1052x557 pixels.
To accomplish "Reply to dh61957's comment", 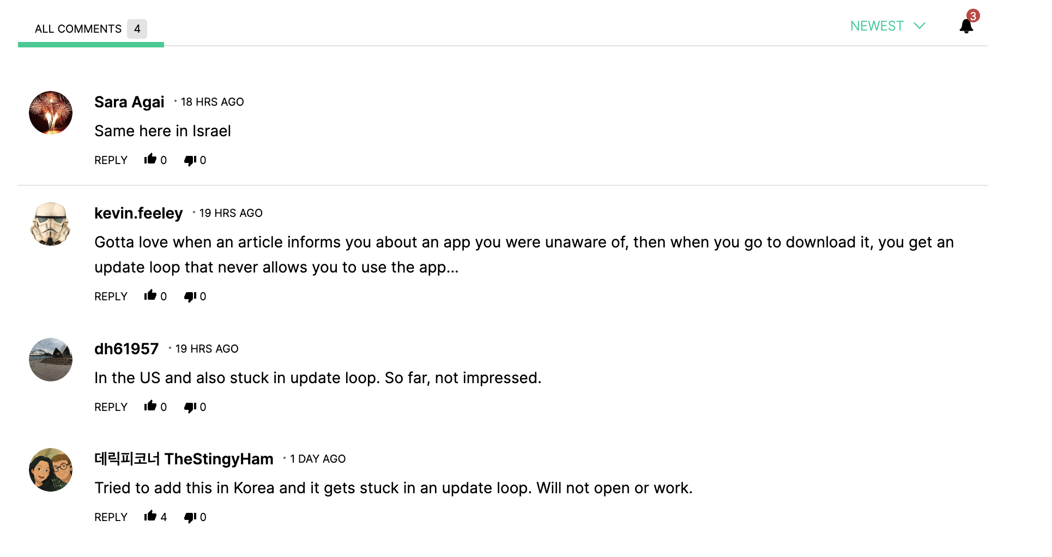I will (x=111, y=407).
